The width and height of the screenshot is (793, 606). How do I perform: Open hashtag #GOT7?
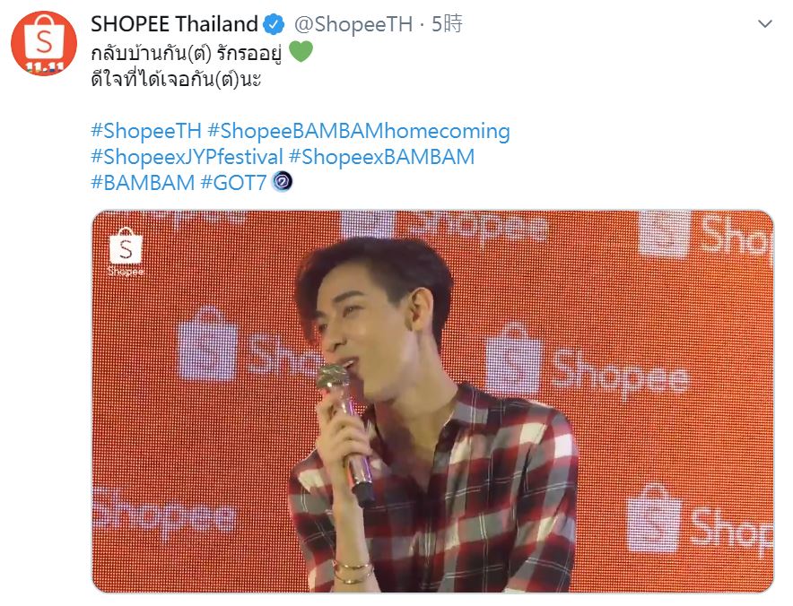[x=233, y=183]
